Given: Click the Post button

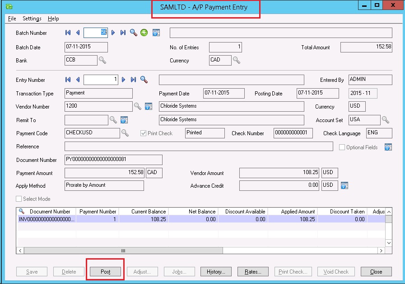Looking at the screenshot, I should click(x=105, y=272).
